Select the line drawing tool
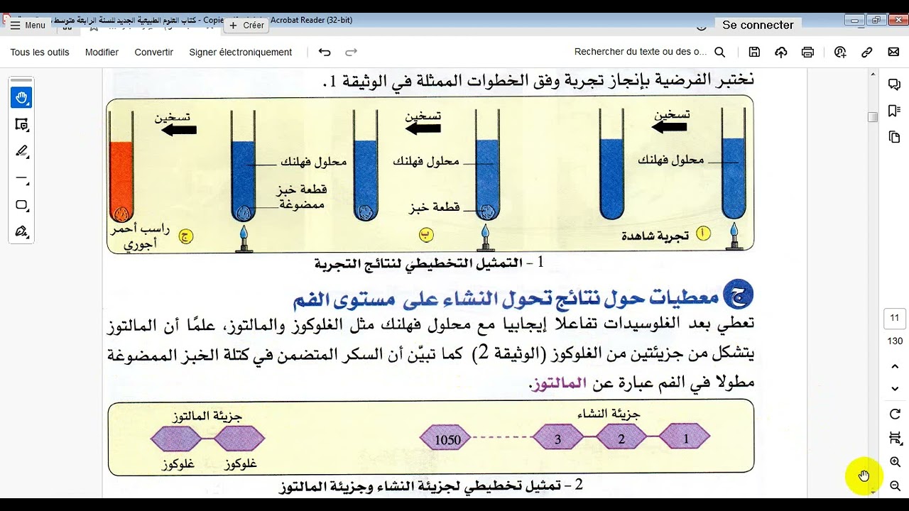 21,178
